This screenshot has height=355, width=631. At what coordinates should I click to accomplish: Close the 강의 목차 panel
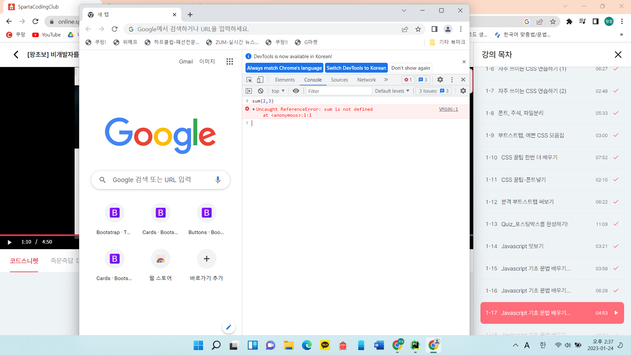point(618,55)
